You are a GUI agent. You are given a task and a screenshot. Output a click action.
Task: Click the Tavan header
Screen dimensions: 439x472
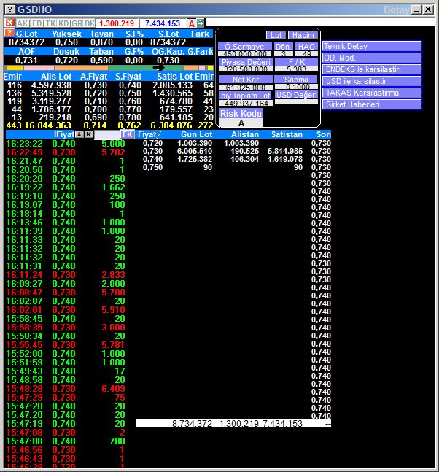(x=101, y=34)
